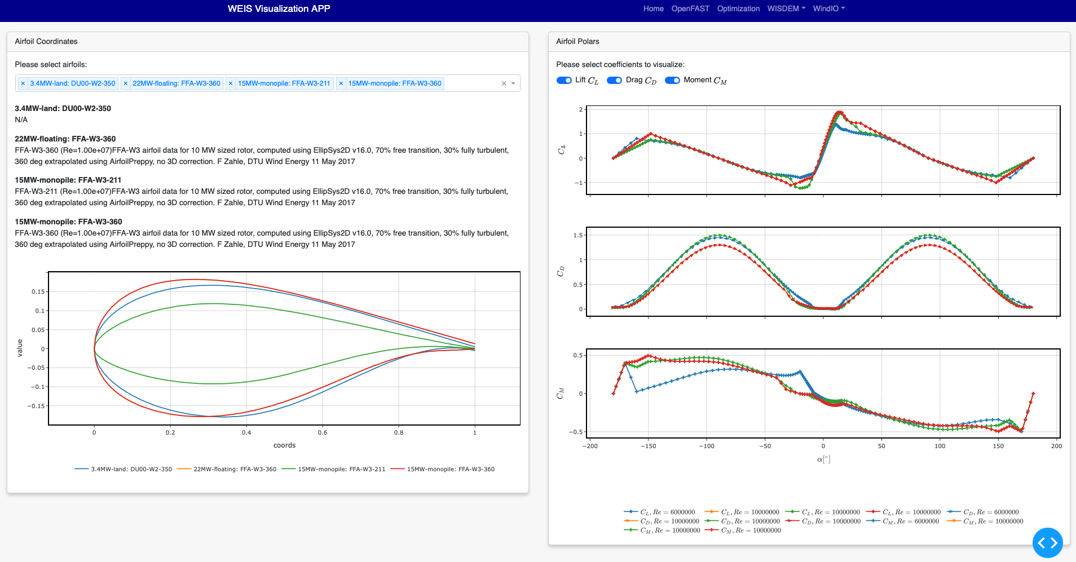The width and height of the screenshot is (1076, 562).
Task: Remove the 15MW-monopile FFA-W3-211 tag
Action: 230,83
